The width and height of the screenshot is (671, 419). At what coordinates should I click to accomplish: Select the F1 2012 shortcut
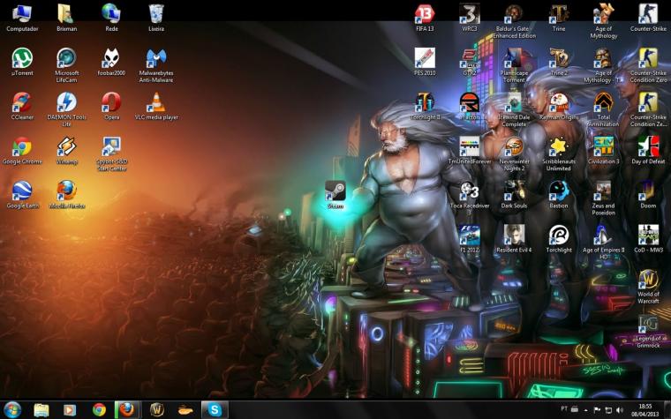pos(470,238)
